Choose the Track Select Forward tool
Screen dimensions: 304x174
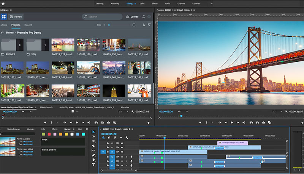point(93,136)
